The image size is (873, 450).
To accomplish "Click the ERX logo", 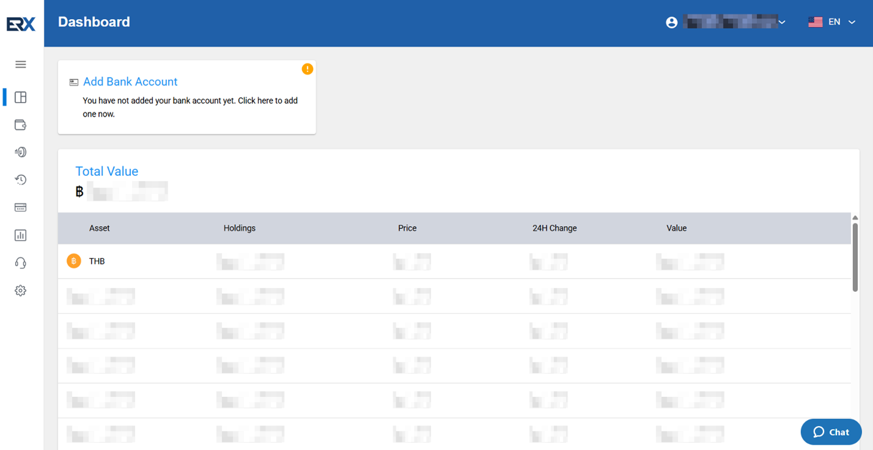I will tap(21, 24).
